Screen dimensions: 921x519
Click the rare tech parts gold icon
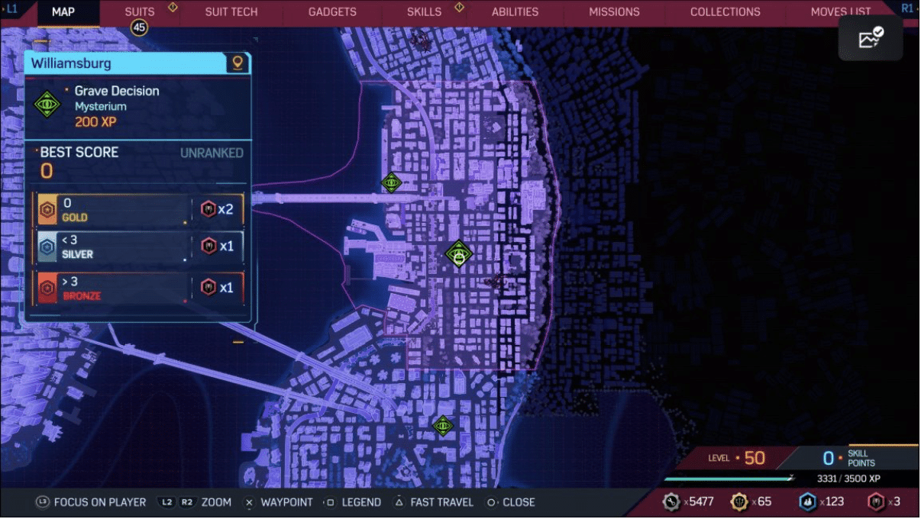tap(739, 501)
